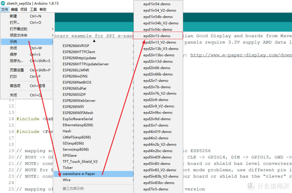Expand ESP8266LLMNR examples

94,70
